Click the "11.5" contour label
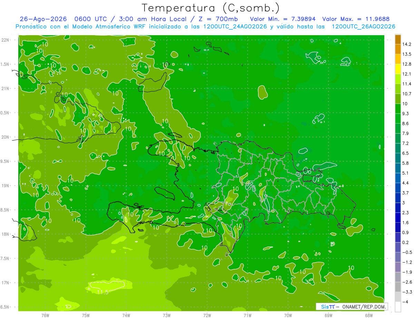The width and height of the screenshot is (414, 320). click(x=103, y=292)
